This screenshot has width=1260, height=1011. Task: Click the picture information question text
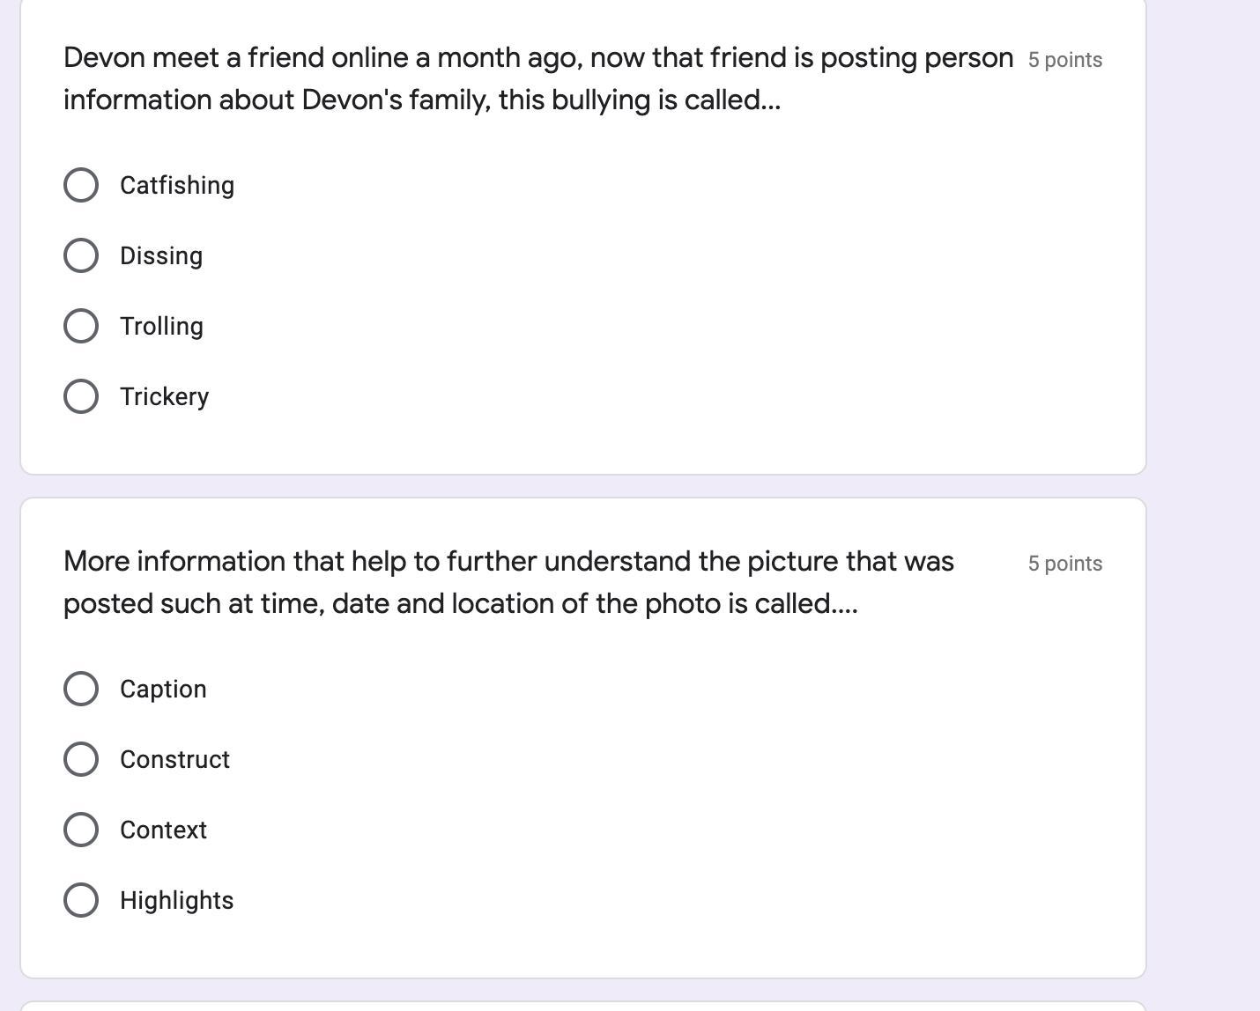508,582
